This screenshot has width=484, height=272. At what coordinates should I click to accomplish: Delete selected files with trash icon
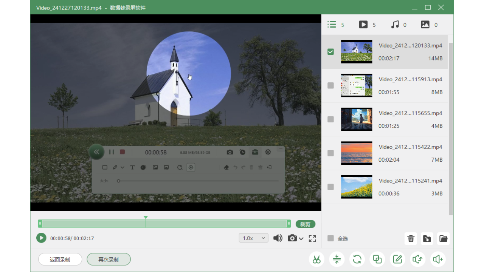point(411,239)
